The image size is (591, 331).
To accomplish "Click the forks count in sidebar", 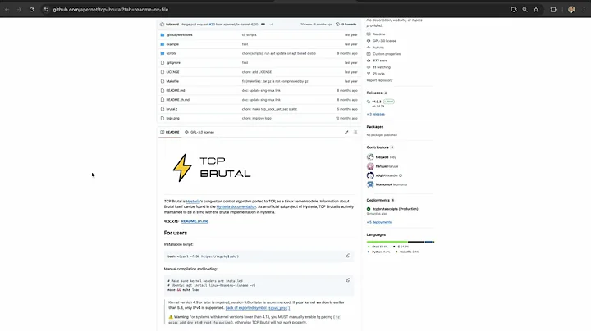I will (x=378, y=74).
